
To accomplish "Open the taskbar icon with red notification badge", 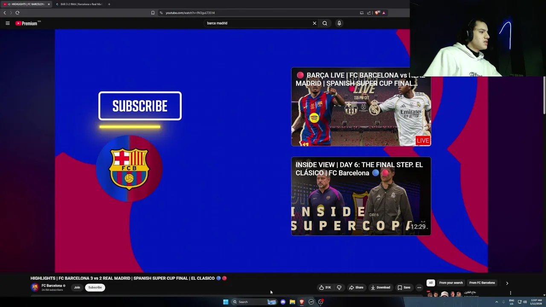I will pyautogui.click(x=320, y=302).
